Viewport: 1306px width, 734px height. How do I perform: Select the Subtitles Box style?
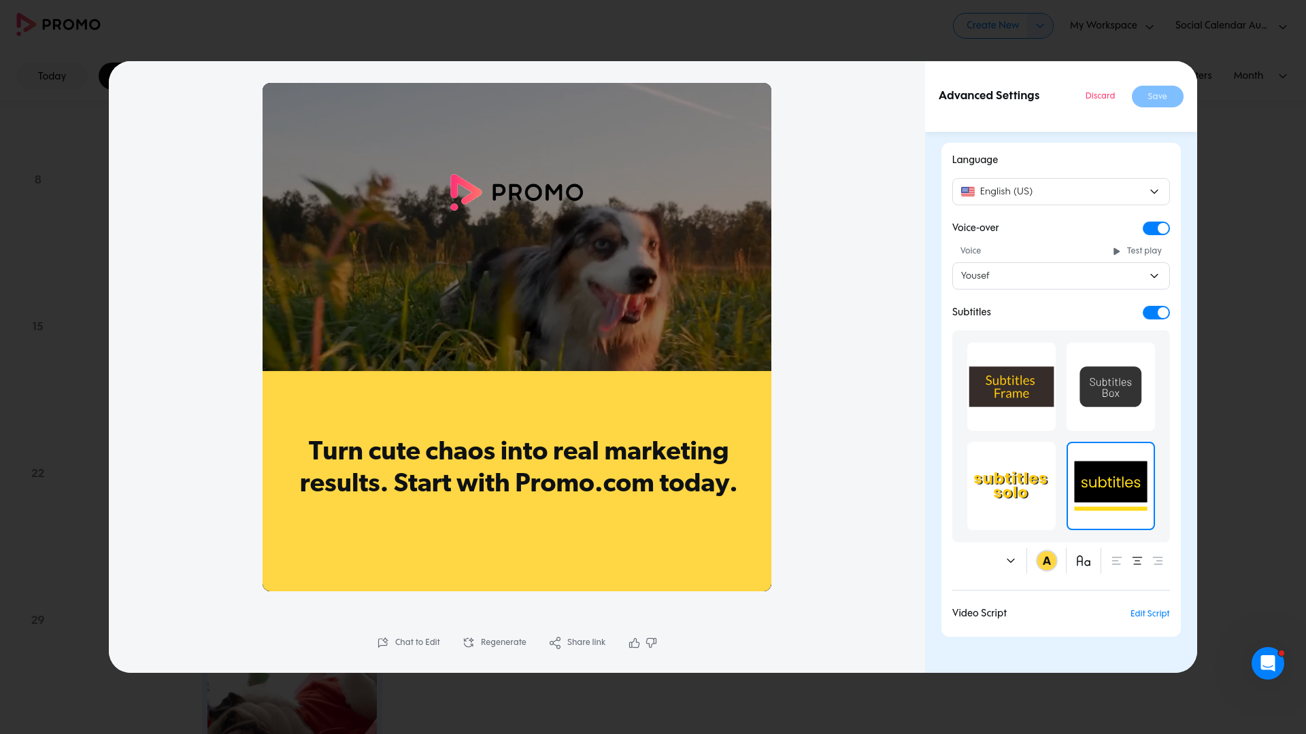pyautogui.click(x=1111, y=387)
